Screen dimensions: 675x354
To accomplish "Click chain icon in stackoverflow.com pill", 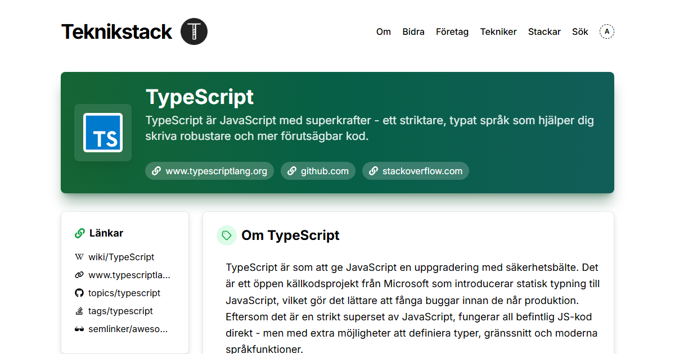I will click(373, 171).
